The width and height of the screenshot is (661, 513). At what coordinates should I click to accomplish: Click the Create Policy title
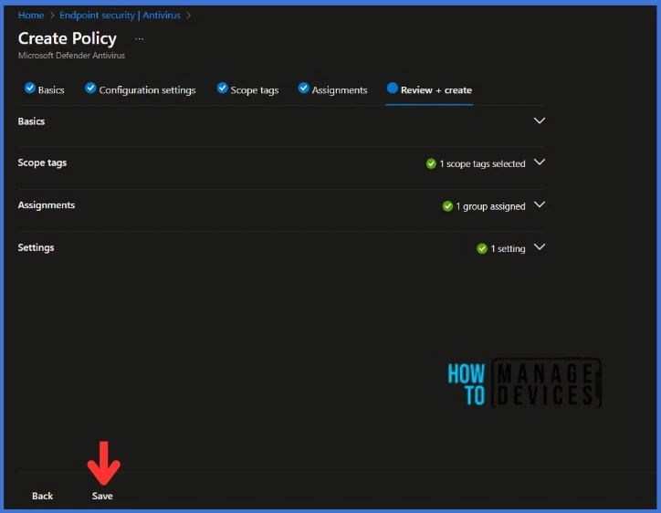(x=68, y=38)
